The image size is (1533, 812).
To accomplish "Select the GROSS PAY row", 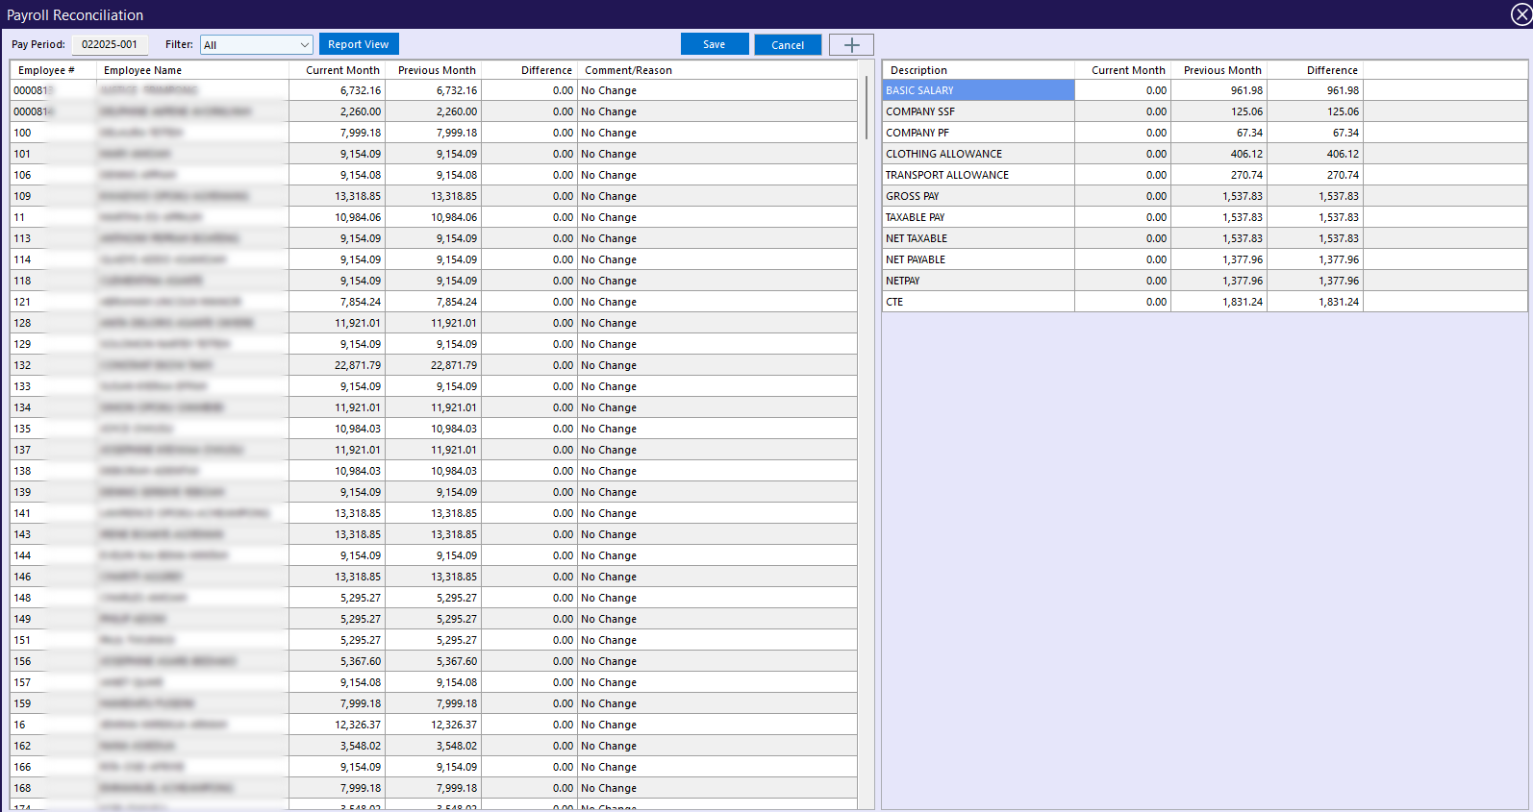I will 977,196.
